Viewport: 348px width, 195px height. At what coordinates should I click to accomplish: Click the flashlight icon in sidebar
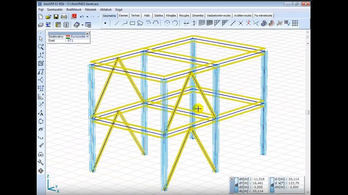click(x=41, y=146)
